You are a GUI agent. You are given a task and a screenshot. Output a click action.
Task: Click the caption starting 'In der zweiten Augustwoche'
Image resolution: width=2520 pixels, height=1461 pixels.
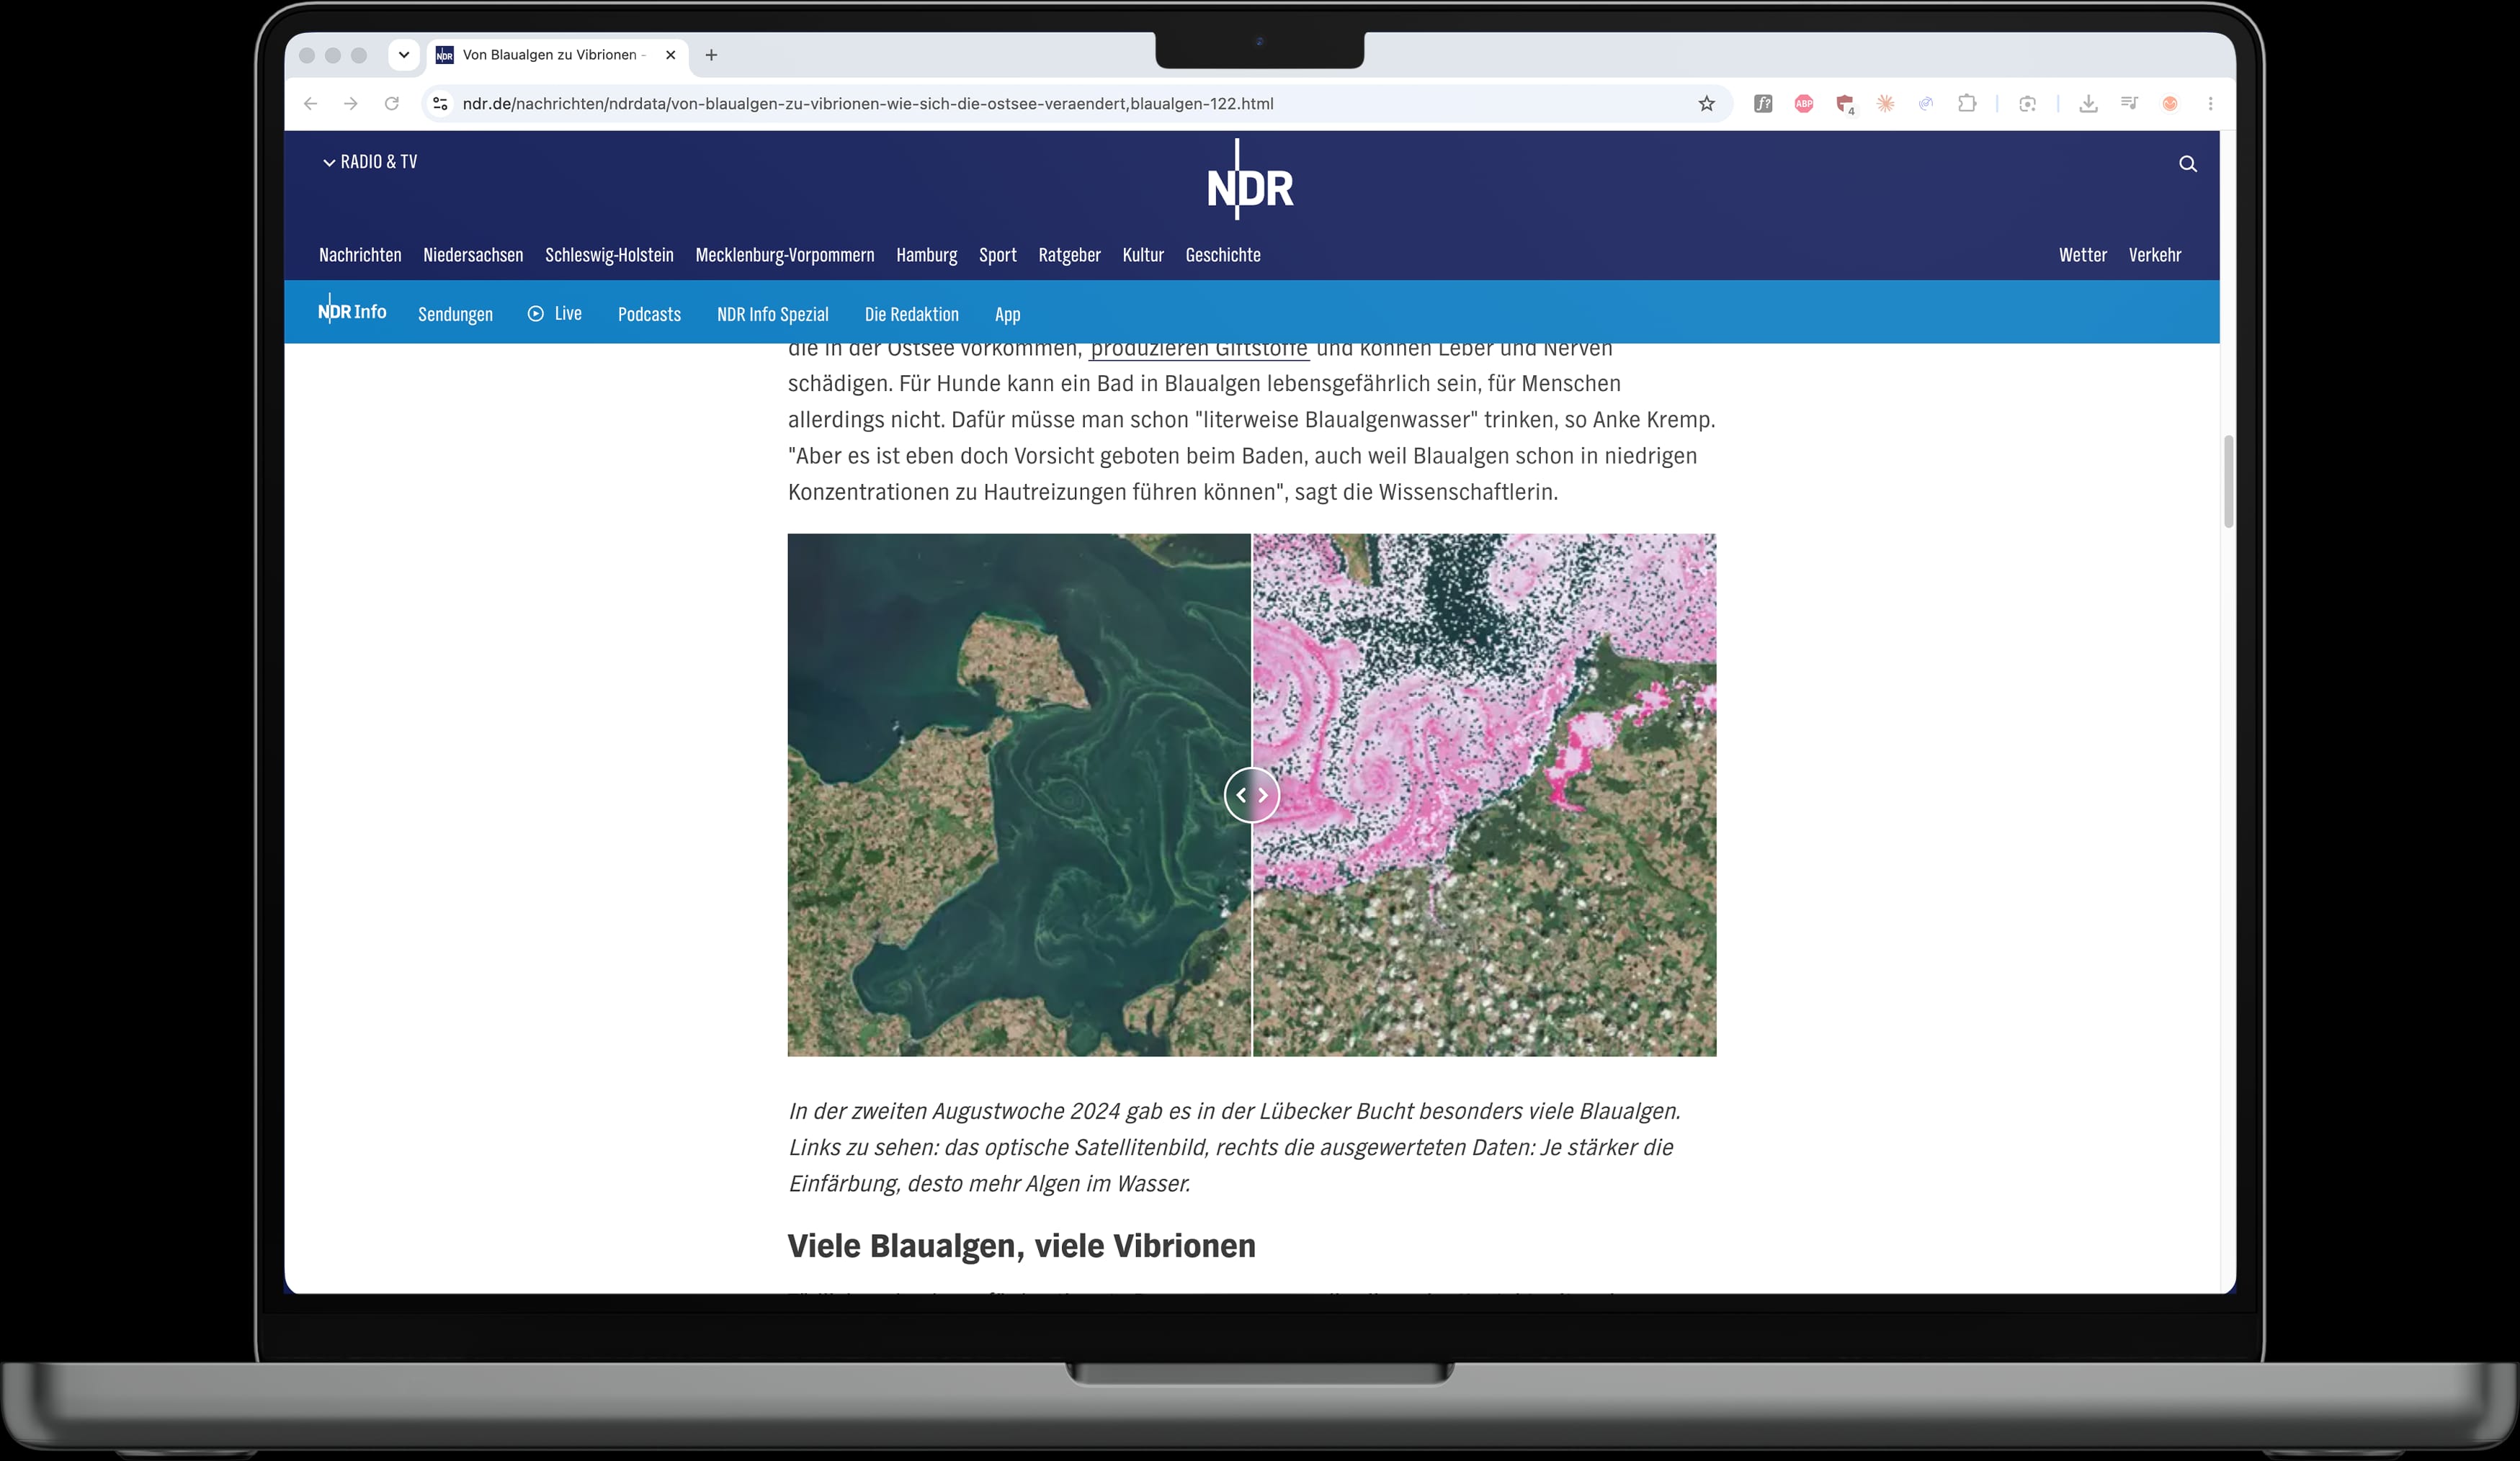click(1235, 1147)
